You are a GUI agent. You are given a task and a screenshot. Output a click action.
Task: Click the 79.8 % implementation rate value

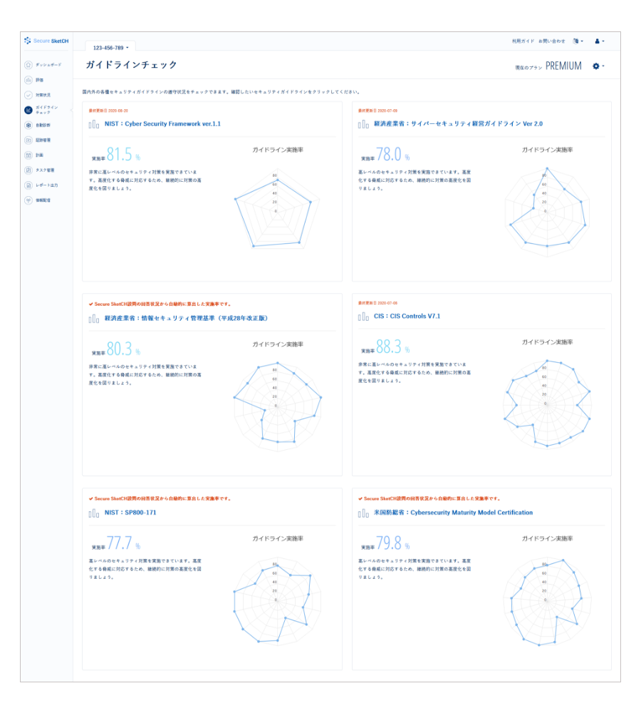[393, 543]
